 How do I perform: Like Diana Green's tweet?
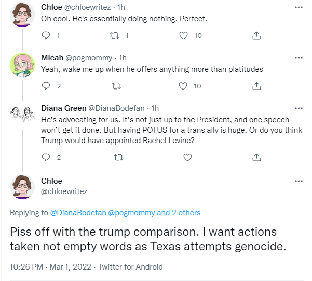(x=187, y=157)
